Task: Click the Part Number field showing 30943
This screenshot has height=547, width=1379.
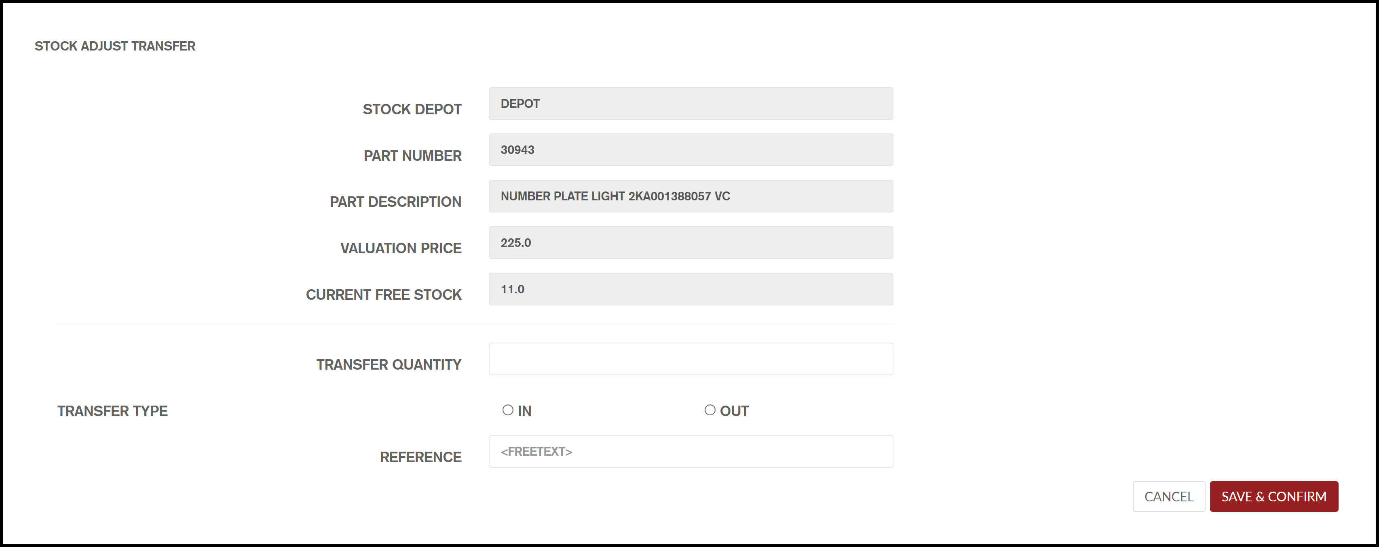Action: [x=690, y=150]
